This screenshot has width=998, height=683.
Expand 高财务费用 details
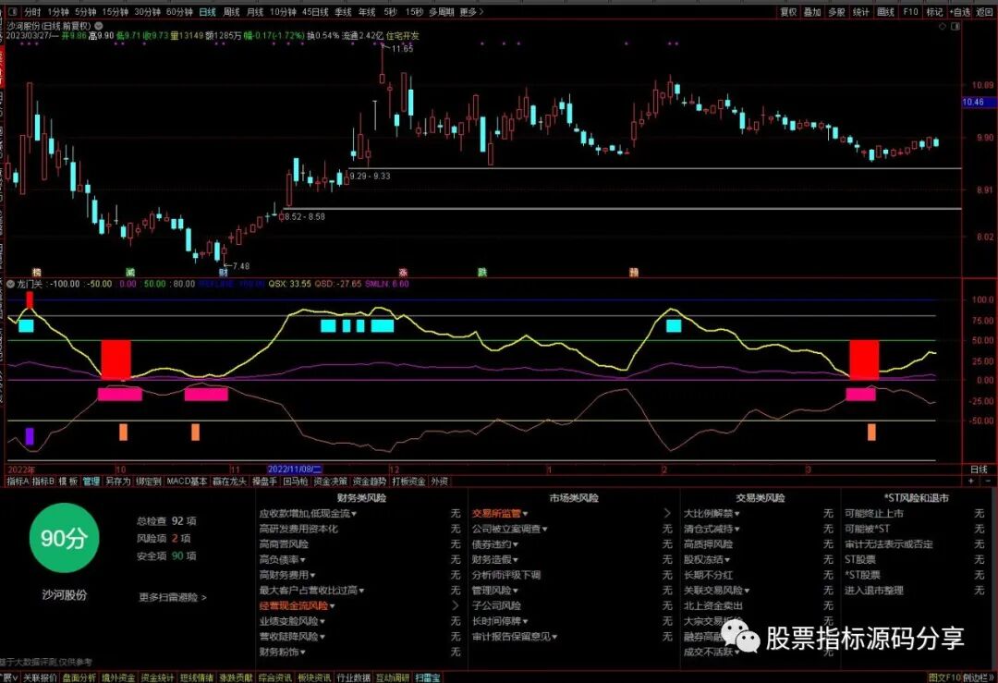(287, 575)
